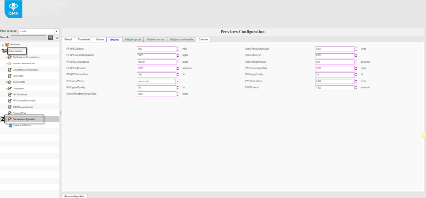
Task: Open the Original pixel tab
Action: click(x=133, y=40)
